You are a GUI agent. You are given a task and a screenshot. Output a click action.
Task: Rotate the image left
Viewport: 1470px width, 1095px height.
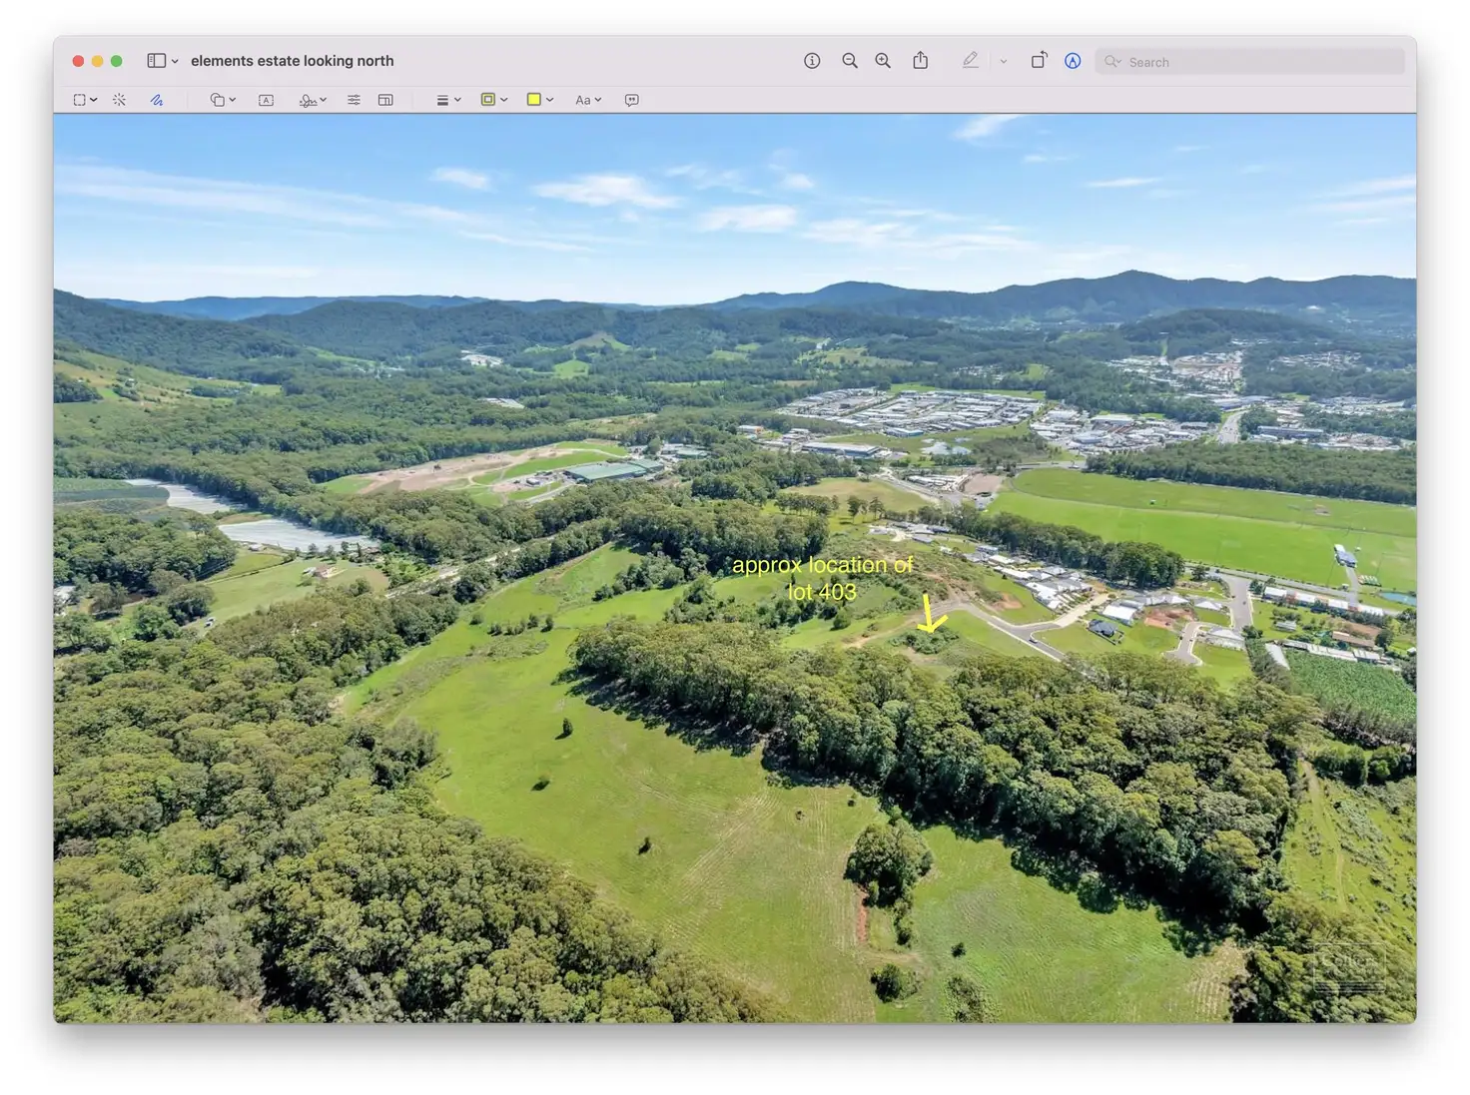pyautogui.click(x=1039, y=61)
